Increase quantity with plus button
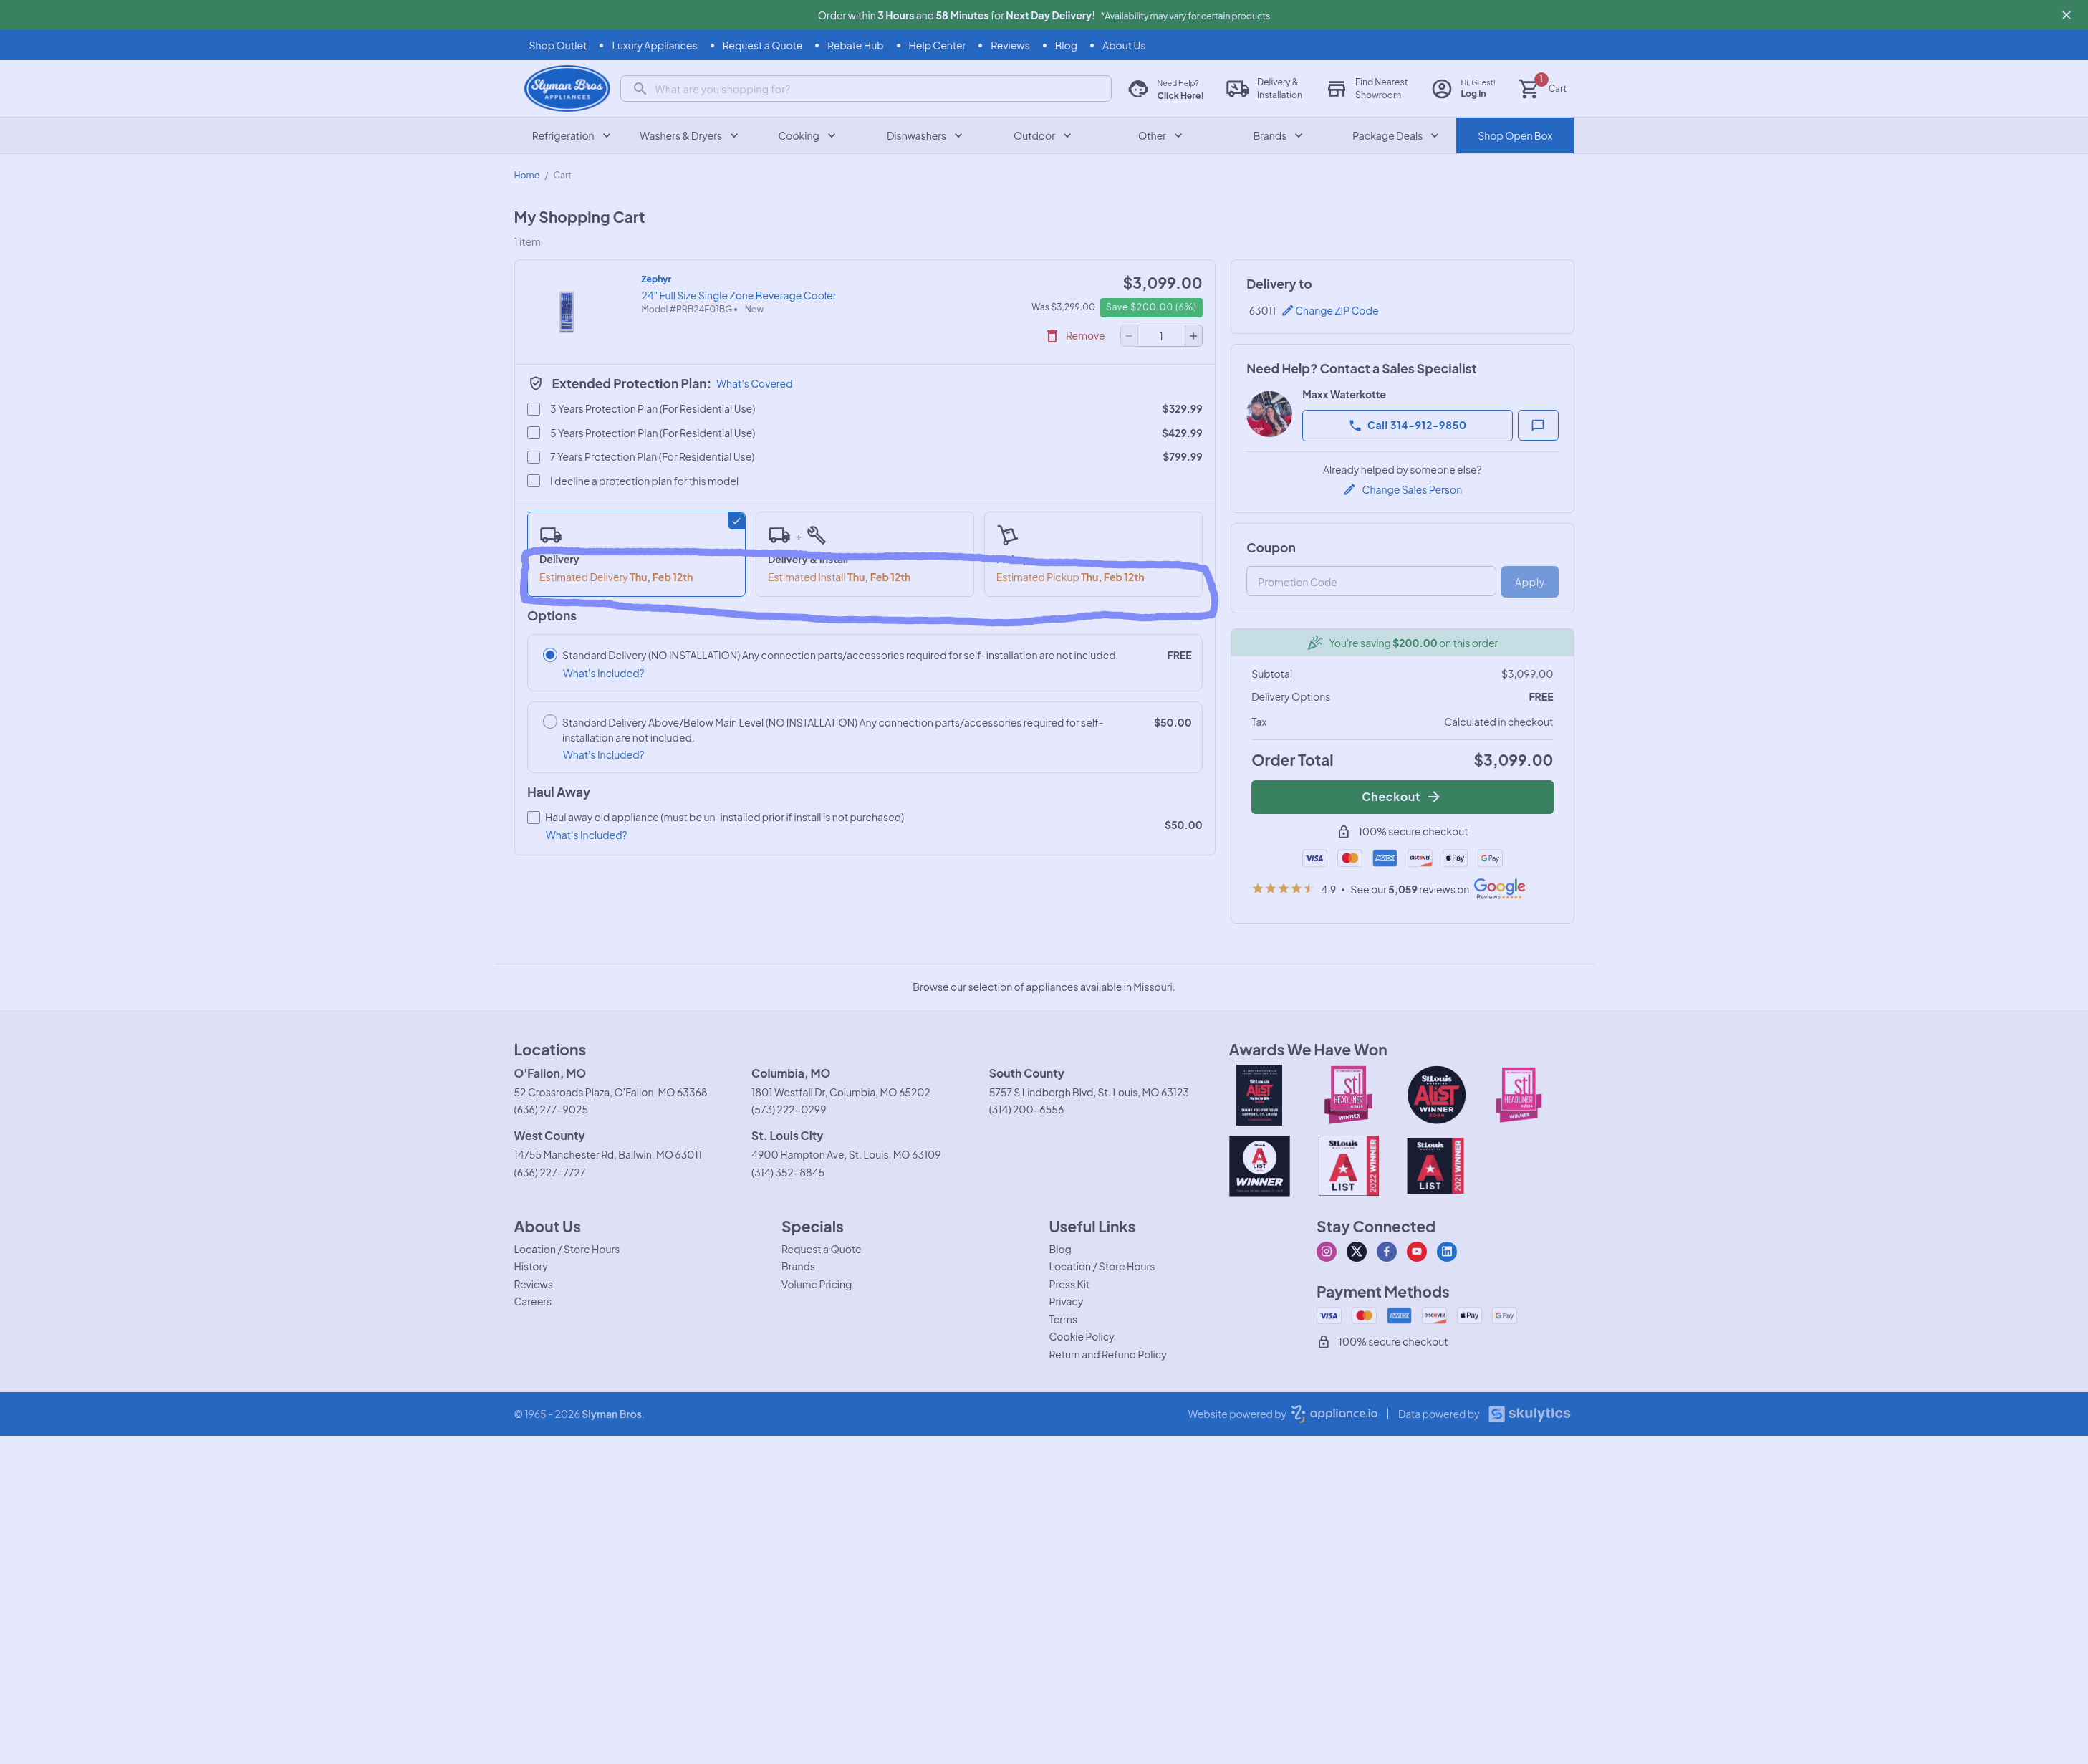 pos(1193,336)
